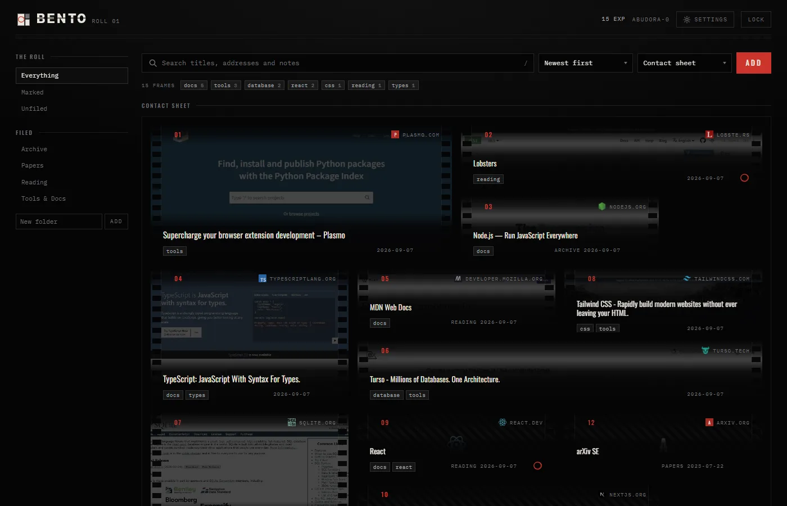Click the css tag on the Tailwind card
This screenshot has height=506, width=787.
(x=585, y=328)
